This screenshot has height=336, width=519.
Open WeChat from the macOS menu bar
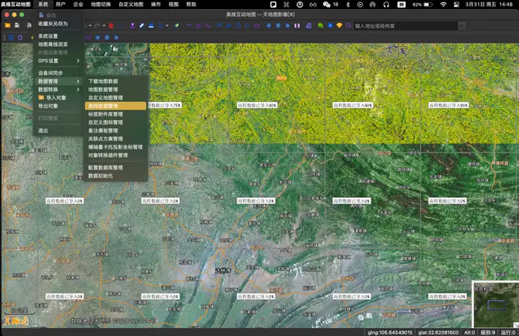point(325,4)
